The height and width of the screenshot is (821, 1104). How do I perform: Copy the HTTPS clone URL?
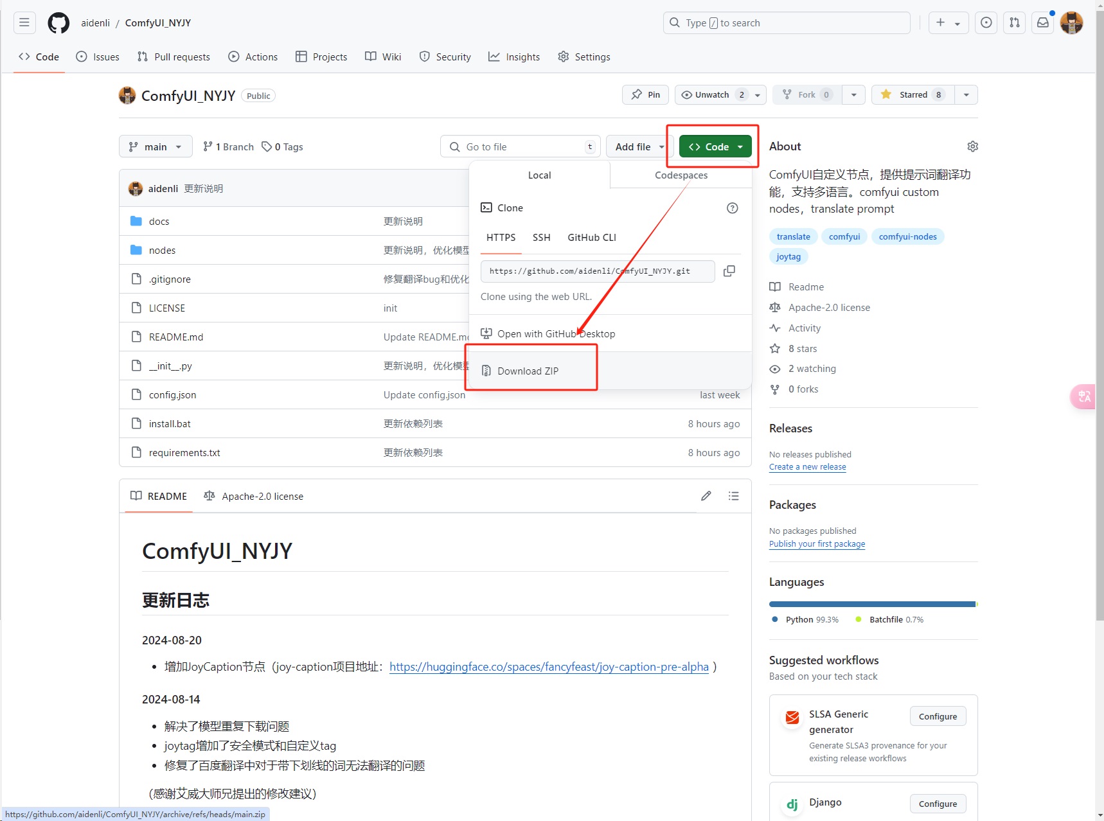point(729,271)
